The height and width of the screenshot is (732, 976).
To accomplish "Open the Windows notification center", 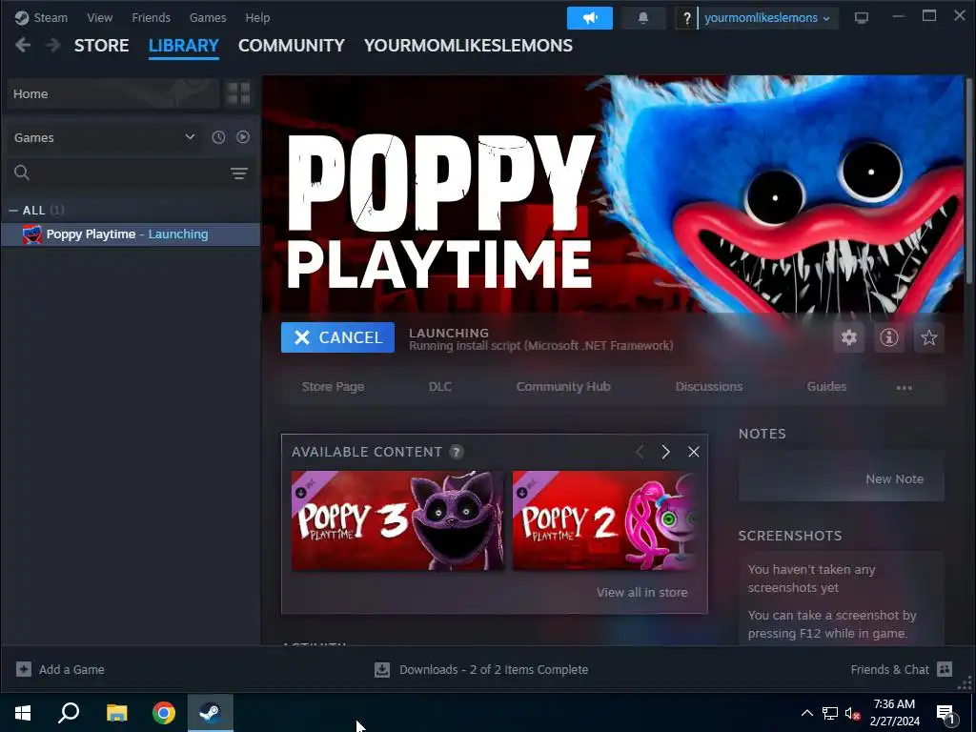I will 946,714.
